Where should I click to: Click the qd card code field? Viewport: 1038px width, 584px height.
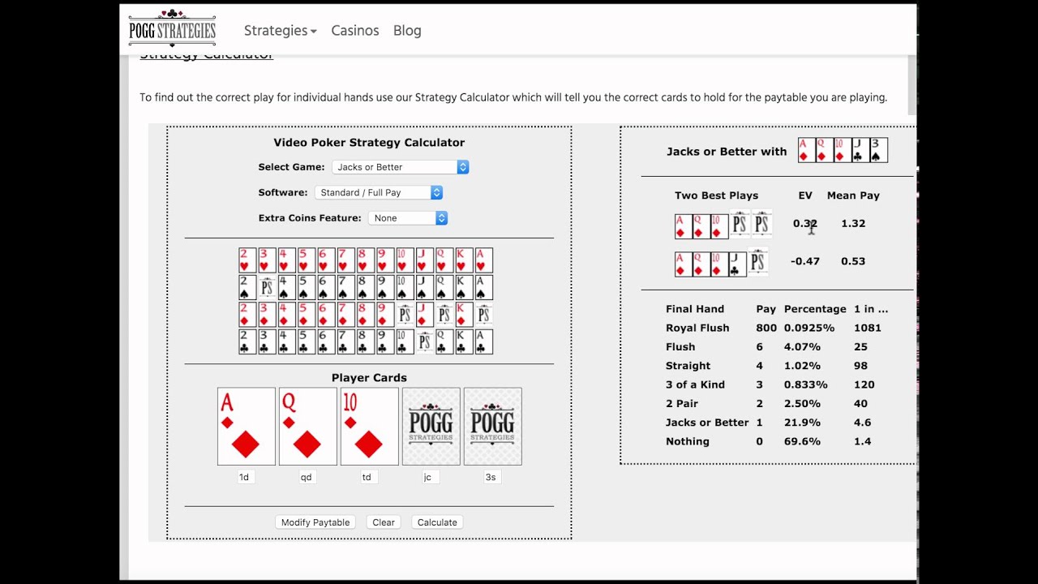coord(308,477)
